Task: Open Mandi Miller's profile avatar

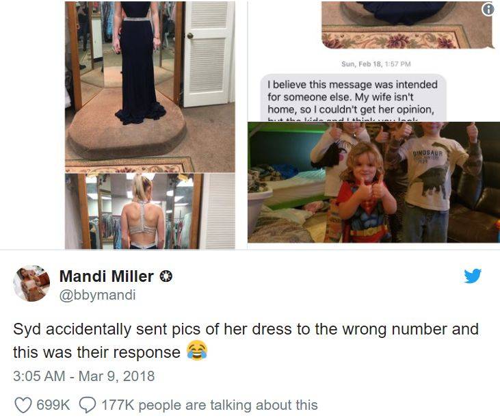Action: [x=31, y=283]
